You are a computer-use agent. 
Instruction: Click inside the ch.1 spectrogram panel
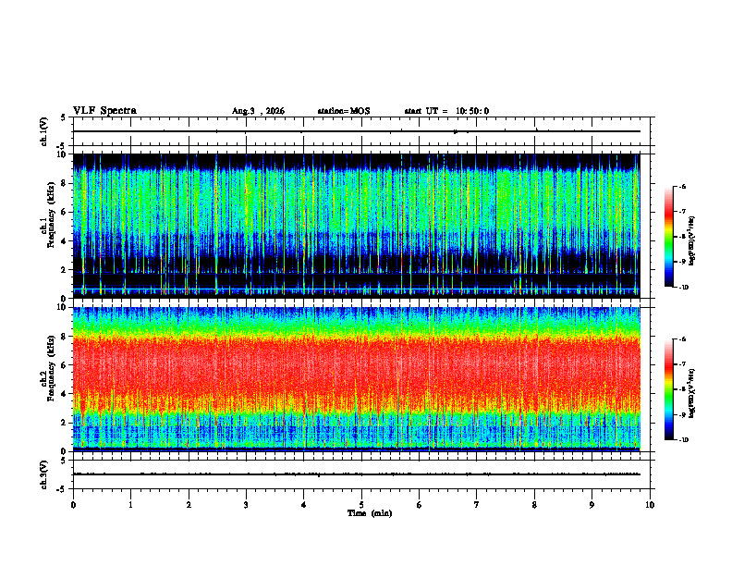pyautogui.click(x=357, y=226)
